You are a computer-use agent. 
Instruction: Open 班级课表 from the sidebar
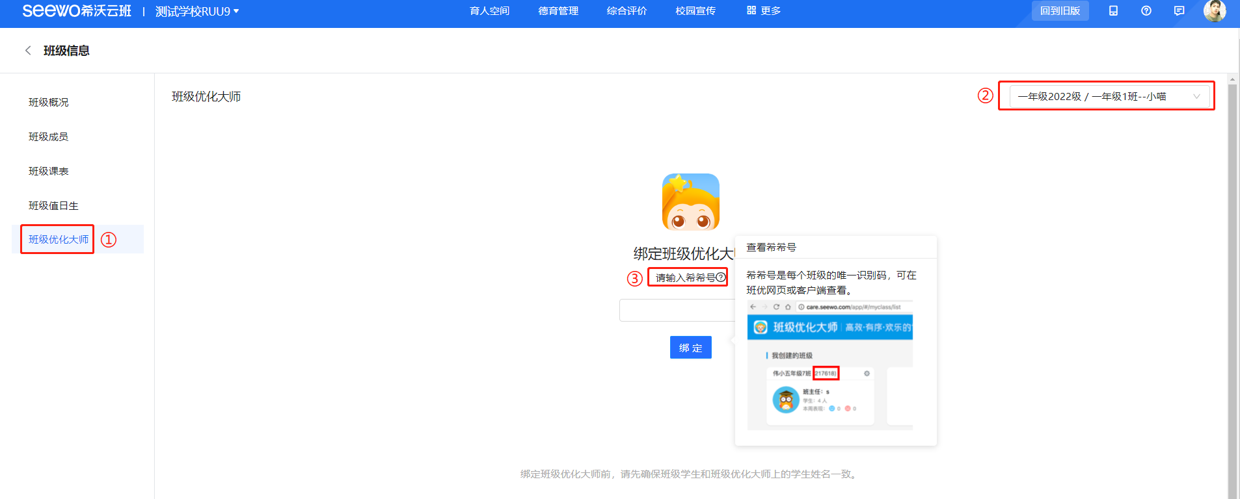(x=49, y=172)
